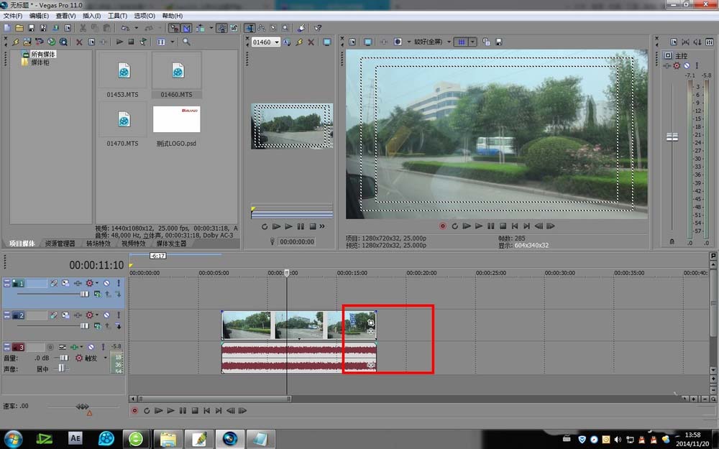This screenshot has height=449, width=719.
Task: Mute video track 1
Action: (x=106, y=283)
